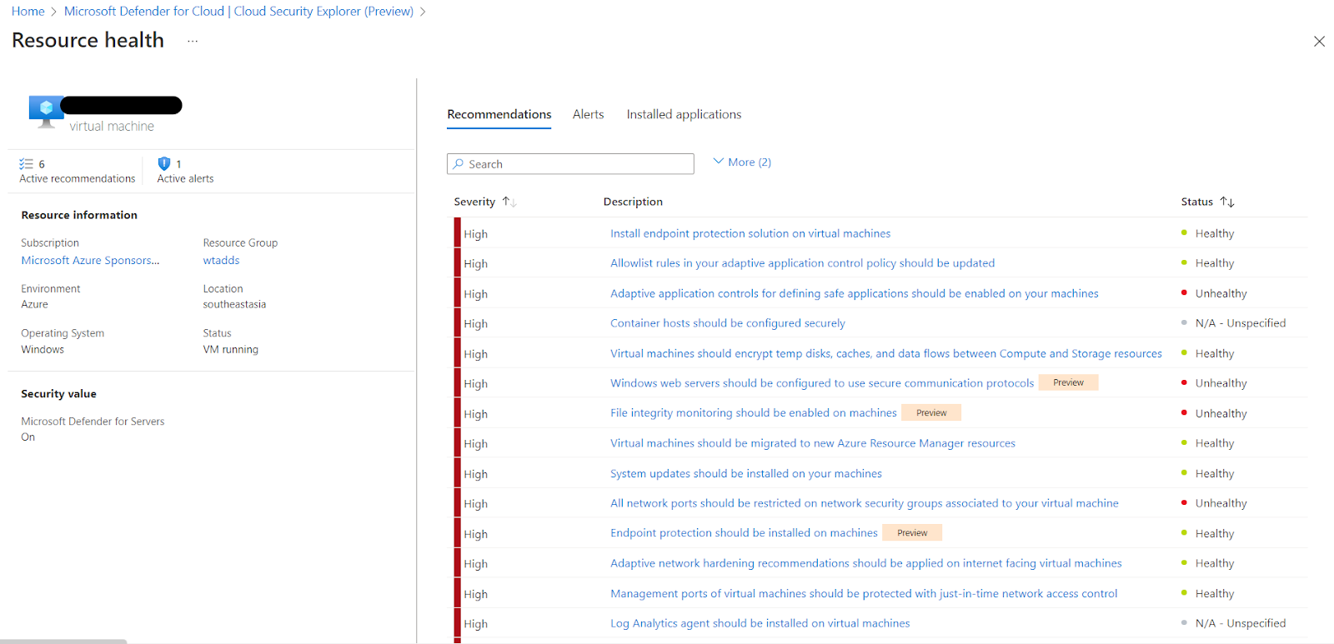Open Windows web servers secure communication recommendation
This screenshot has height=644, width=1334.
[x=822, y=382]
